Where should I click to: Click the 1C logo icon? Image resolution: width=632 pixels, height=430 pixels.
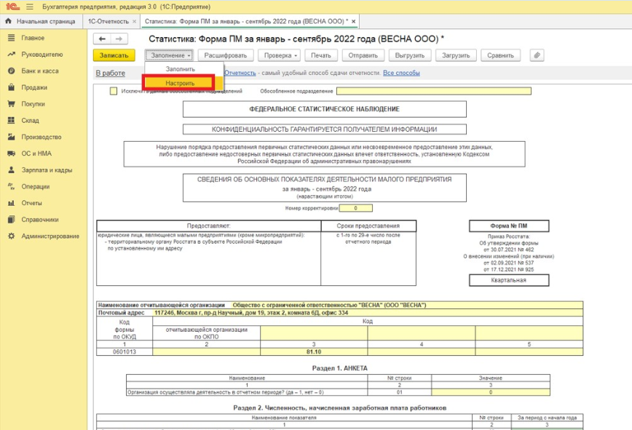click(12, 7)
